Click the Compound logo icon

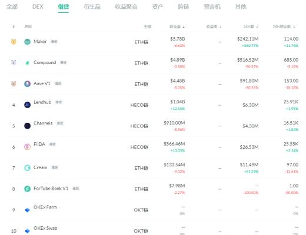27,63
